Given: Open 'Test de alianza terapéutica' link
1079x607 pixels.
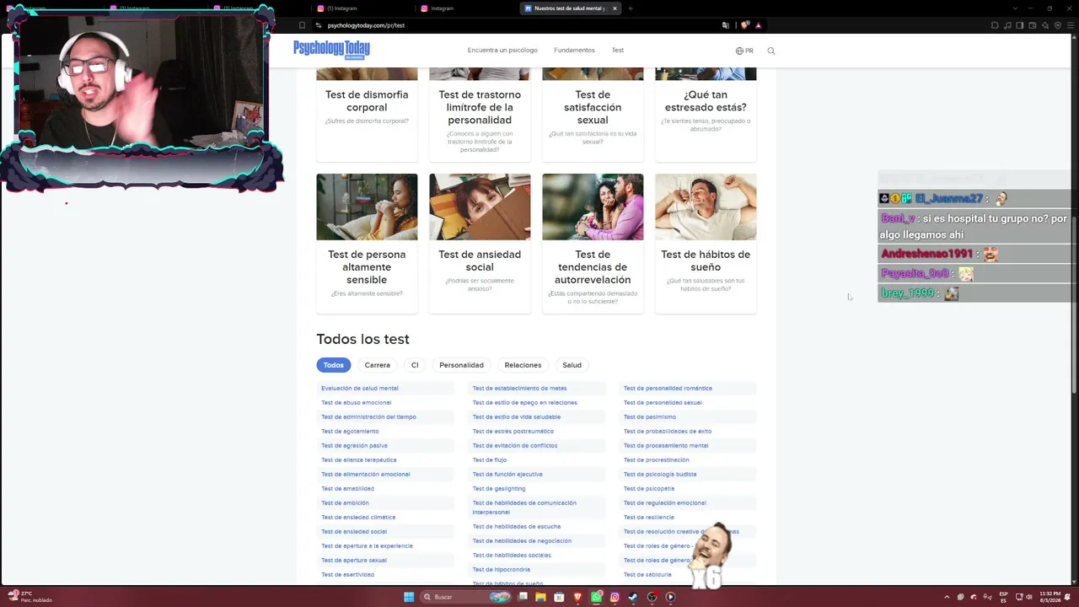Looking at the screenshot, I should pos(358,460).
